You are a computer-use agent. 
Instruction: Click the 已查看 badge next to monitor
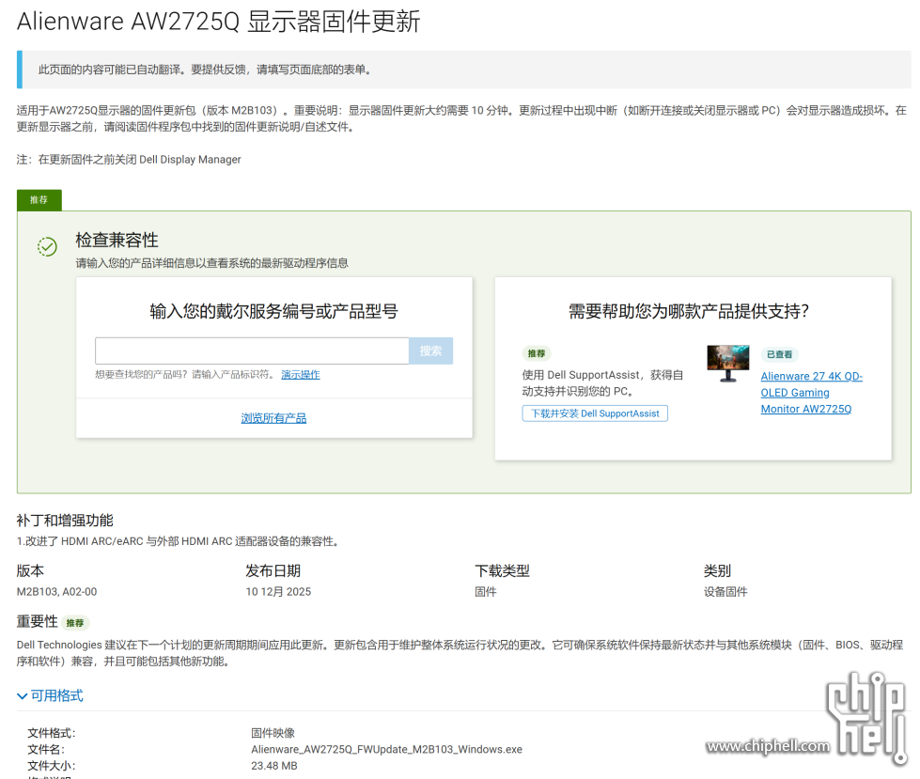click(779, 354)
